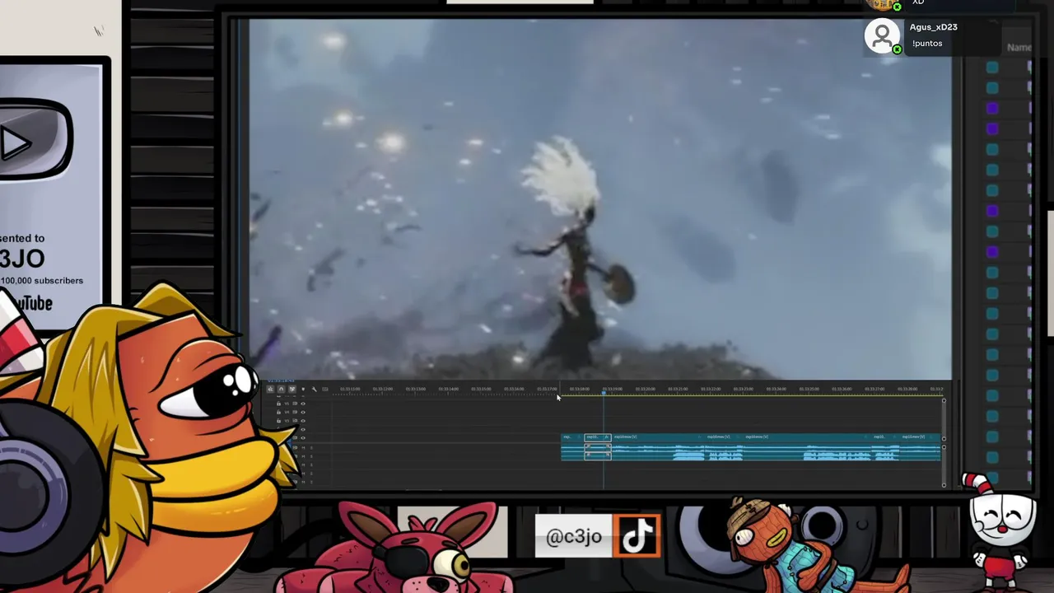Click the Add Marker icon in timeline

point(303,389)
